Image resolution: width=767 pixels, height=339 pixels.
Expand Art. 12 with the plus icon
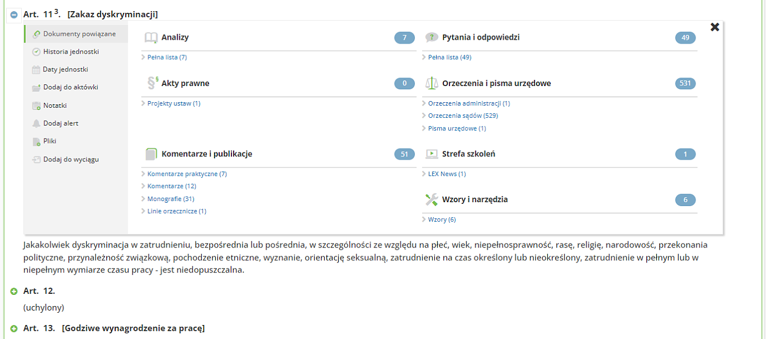pyautogui.click(x=14, y=292)
